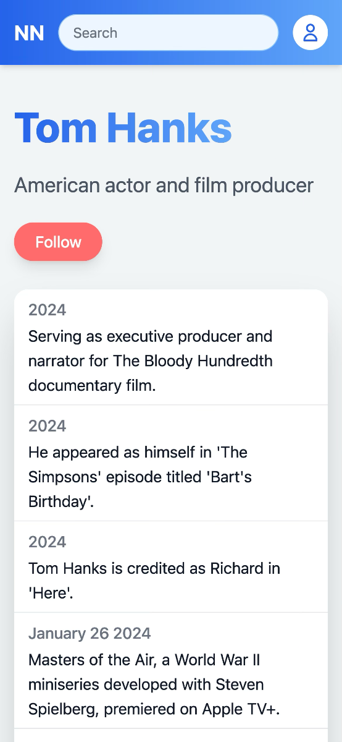342x742 pixels.
Task: Open the Simpsons episode timeline entry
Action: pos(171,463)
